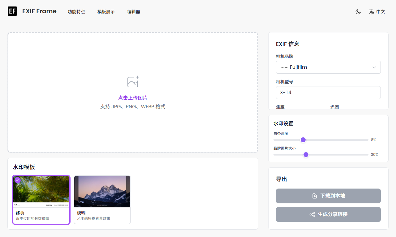Image resolution: width=396 pixels, height=237 pixels.
Task: Click the purple checkmark on Classic template
Action: click(x=18, y=180)
